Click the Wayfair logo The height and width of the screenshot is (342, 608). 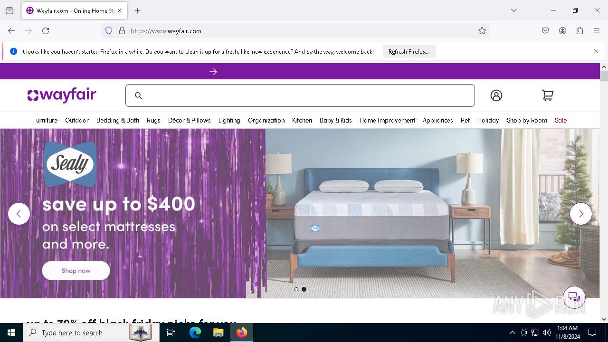click(x=62, y=95)
